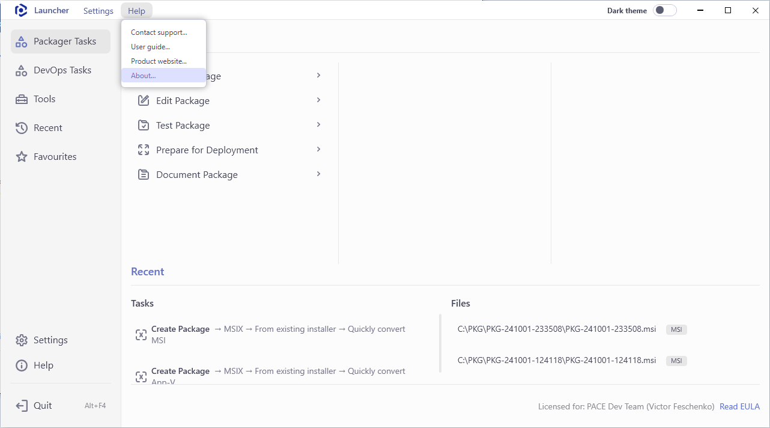Open User guide from Help menu
The image size is (770, 428).
[x=163, y=47]
